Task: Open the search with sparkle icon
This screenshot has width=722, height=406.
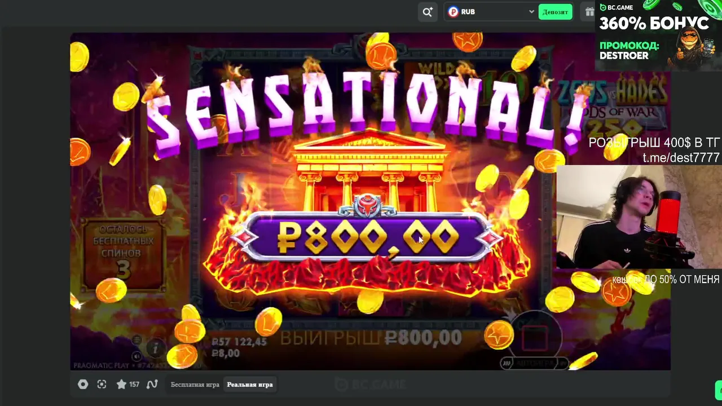Action: pos(428,12)
